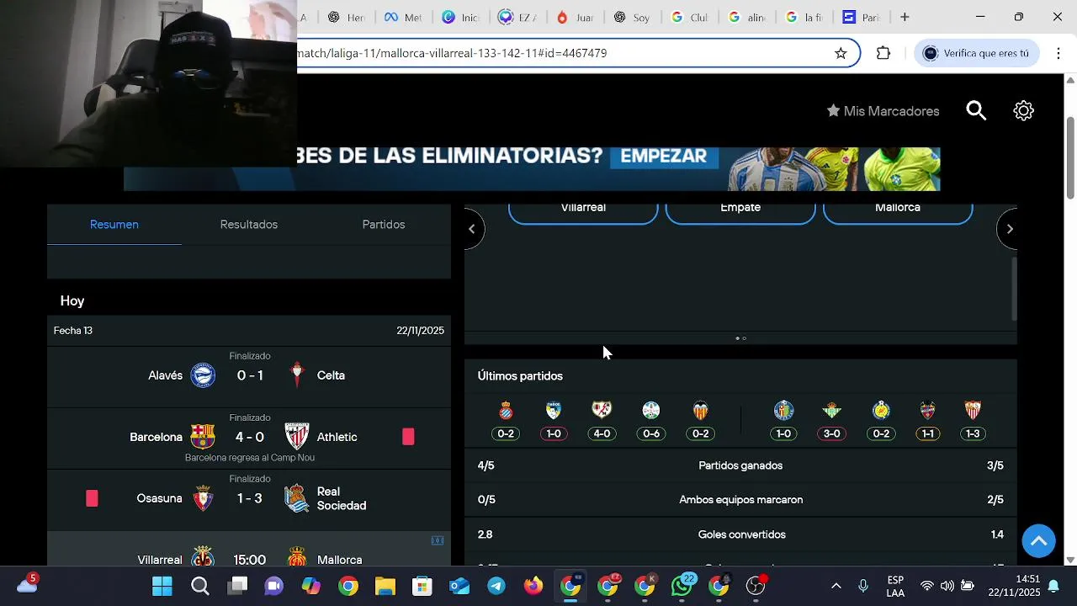Open Barcelona 4-0 Athletic match
This screenshot has height=606, width=1077.
(249, 439)
